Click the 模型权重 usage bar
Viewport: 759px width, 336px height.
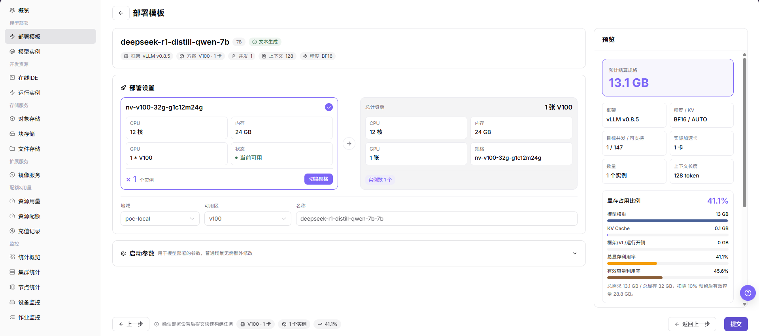[x=668, y=221]
